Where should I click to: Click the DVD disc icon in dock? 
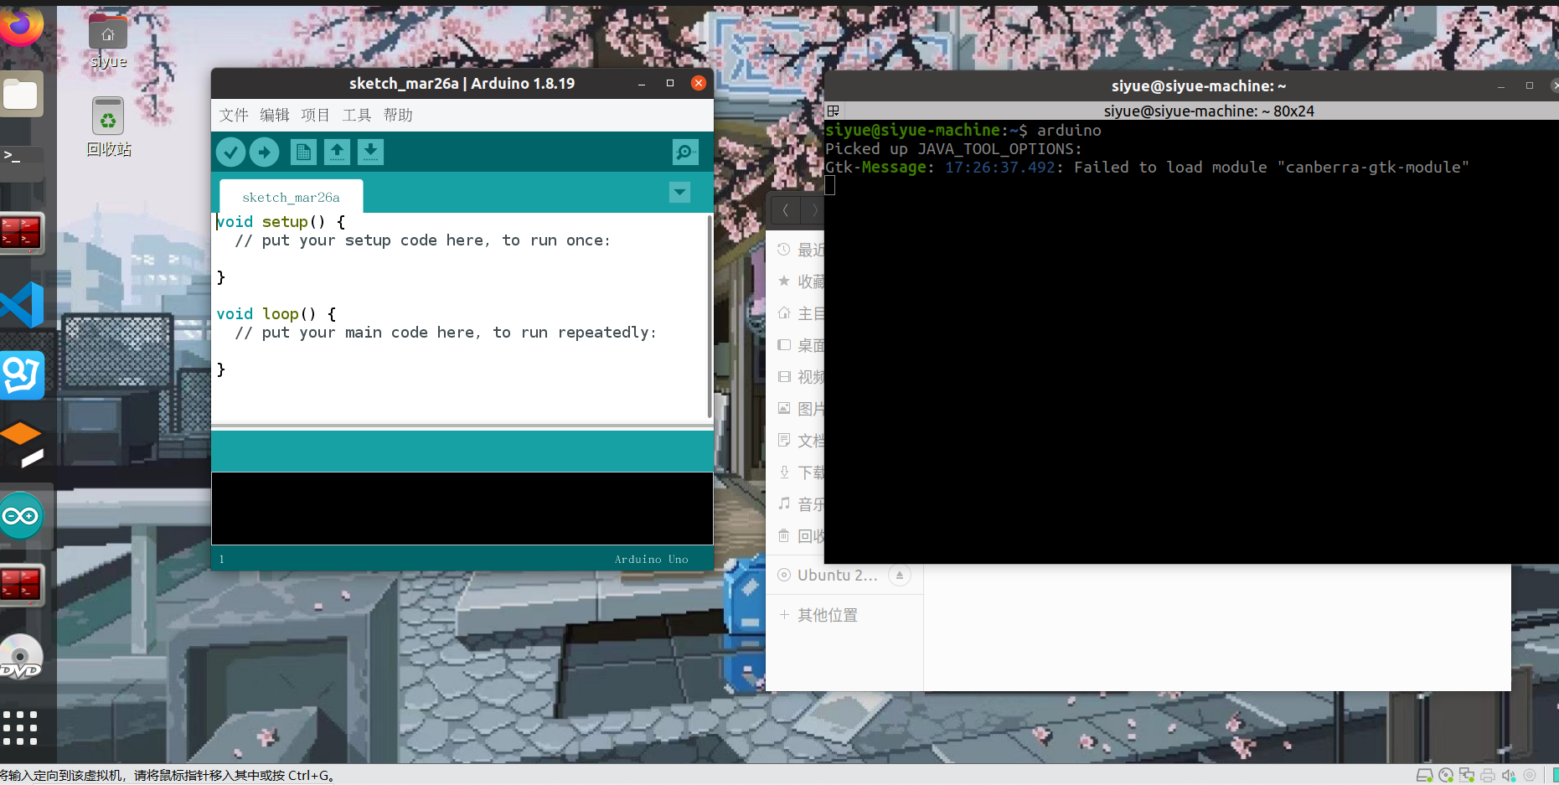22,657
